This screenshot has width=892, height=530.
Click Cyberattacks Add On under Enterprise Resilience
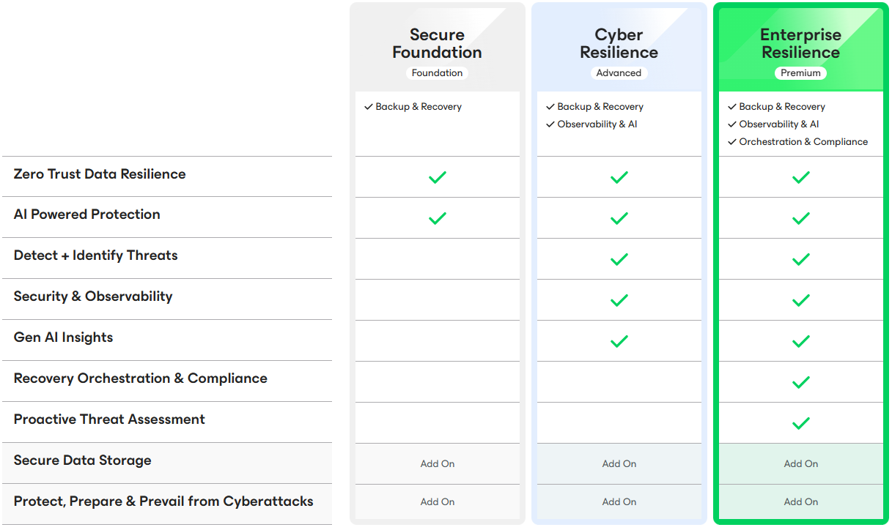click(x=801, y=502)
